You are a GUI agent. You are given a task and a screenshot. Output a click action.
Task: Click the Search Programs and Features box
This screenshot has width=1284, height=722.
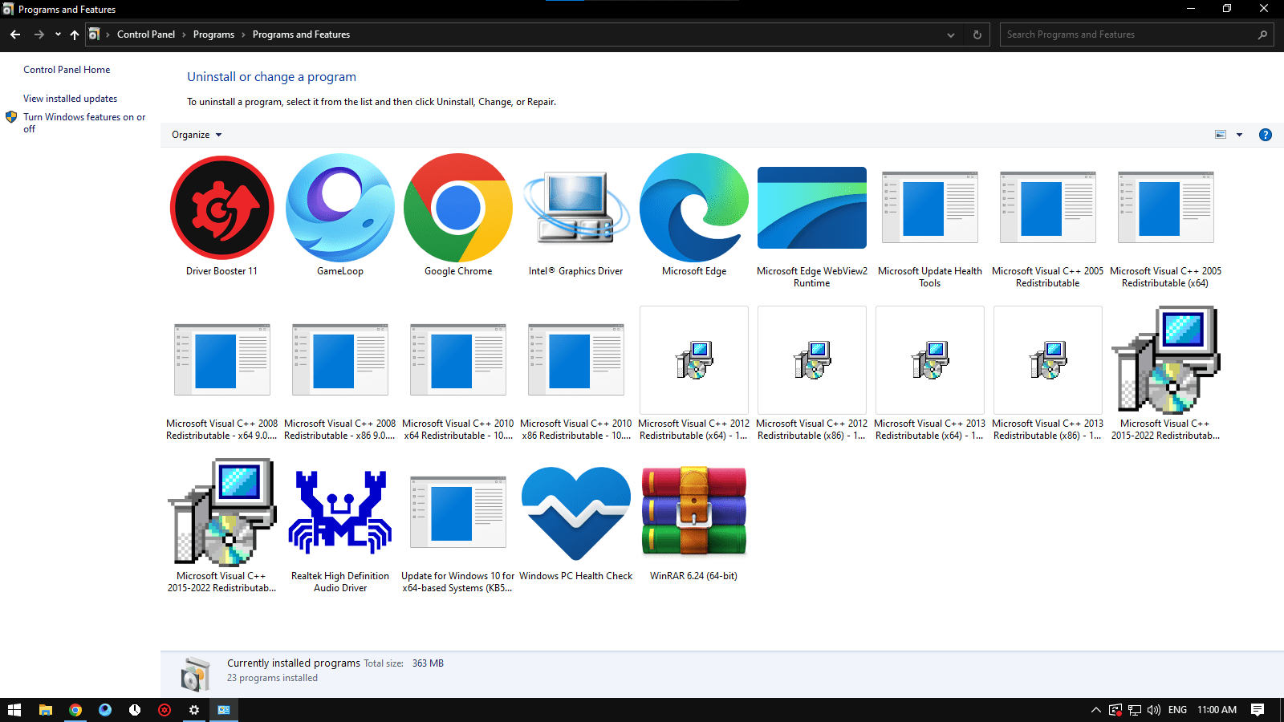(x=1136, y=34)
